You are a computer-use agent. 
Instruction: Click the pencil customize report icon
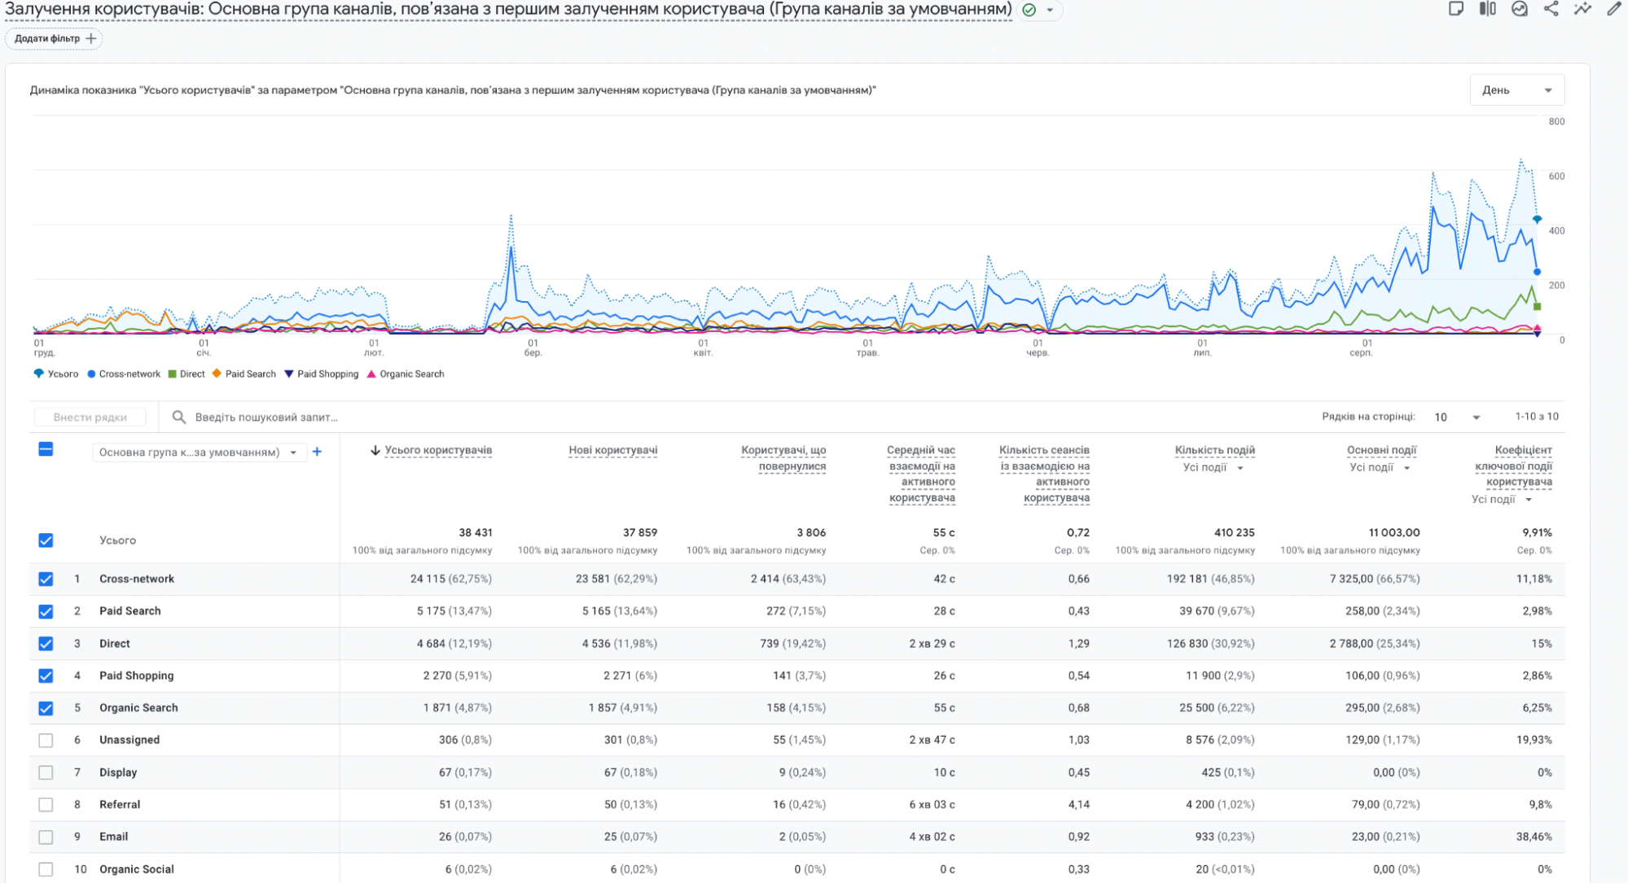(1613, 9)
